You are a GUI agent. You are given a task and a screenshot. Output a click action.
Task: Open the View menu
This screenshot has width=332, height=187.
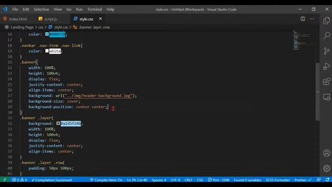(x=58, y=9)
